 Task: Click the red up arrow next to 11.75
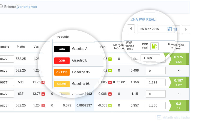[x=43, y=82]
